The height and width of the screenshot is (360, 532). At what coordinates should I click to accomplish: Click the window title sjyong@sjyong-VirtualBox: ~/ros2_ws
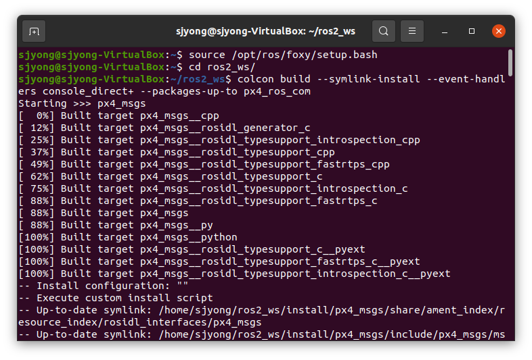(265, 31)
